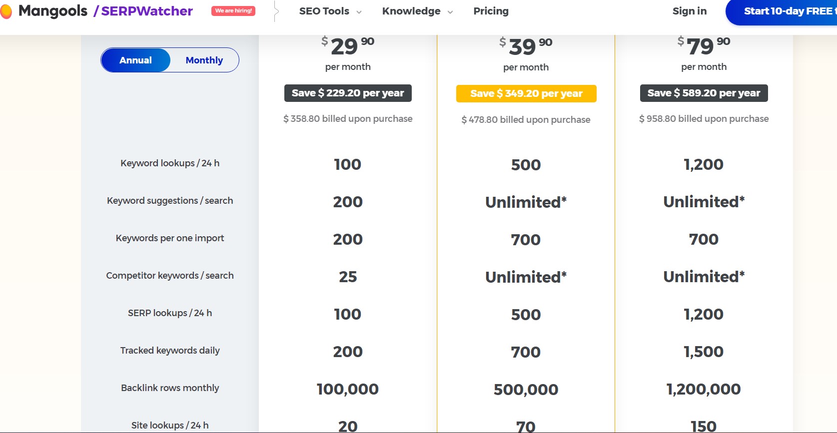Click the Mangools brand name text

pyautogui.click(x=53, y=11)
